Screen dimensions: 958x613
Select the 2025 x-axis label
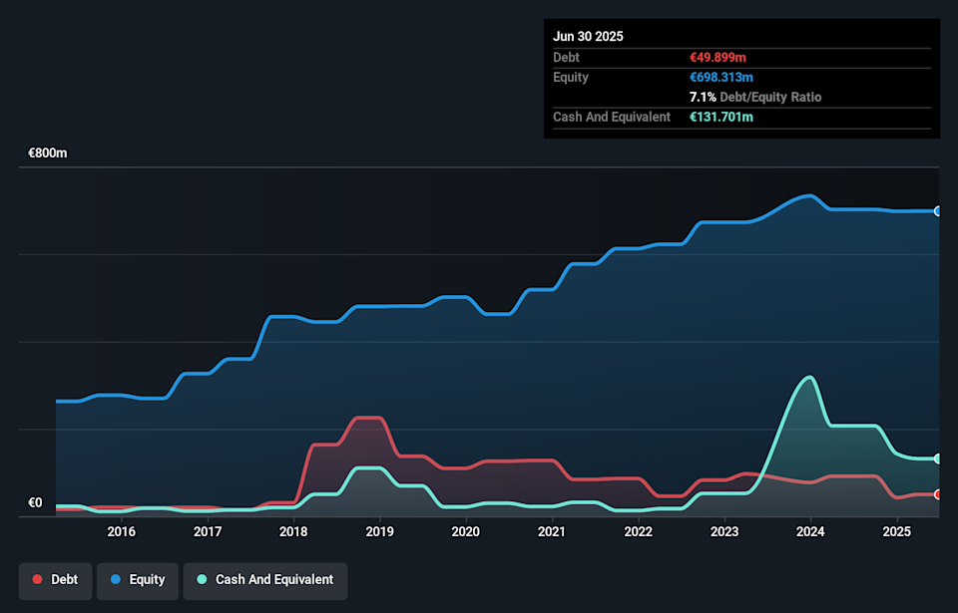click(x=896, y=532)
